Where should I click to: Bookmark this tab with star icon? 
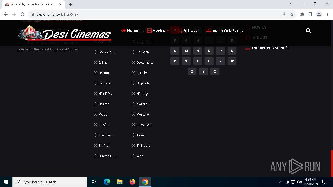(x=292, y=14)
